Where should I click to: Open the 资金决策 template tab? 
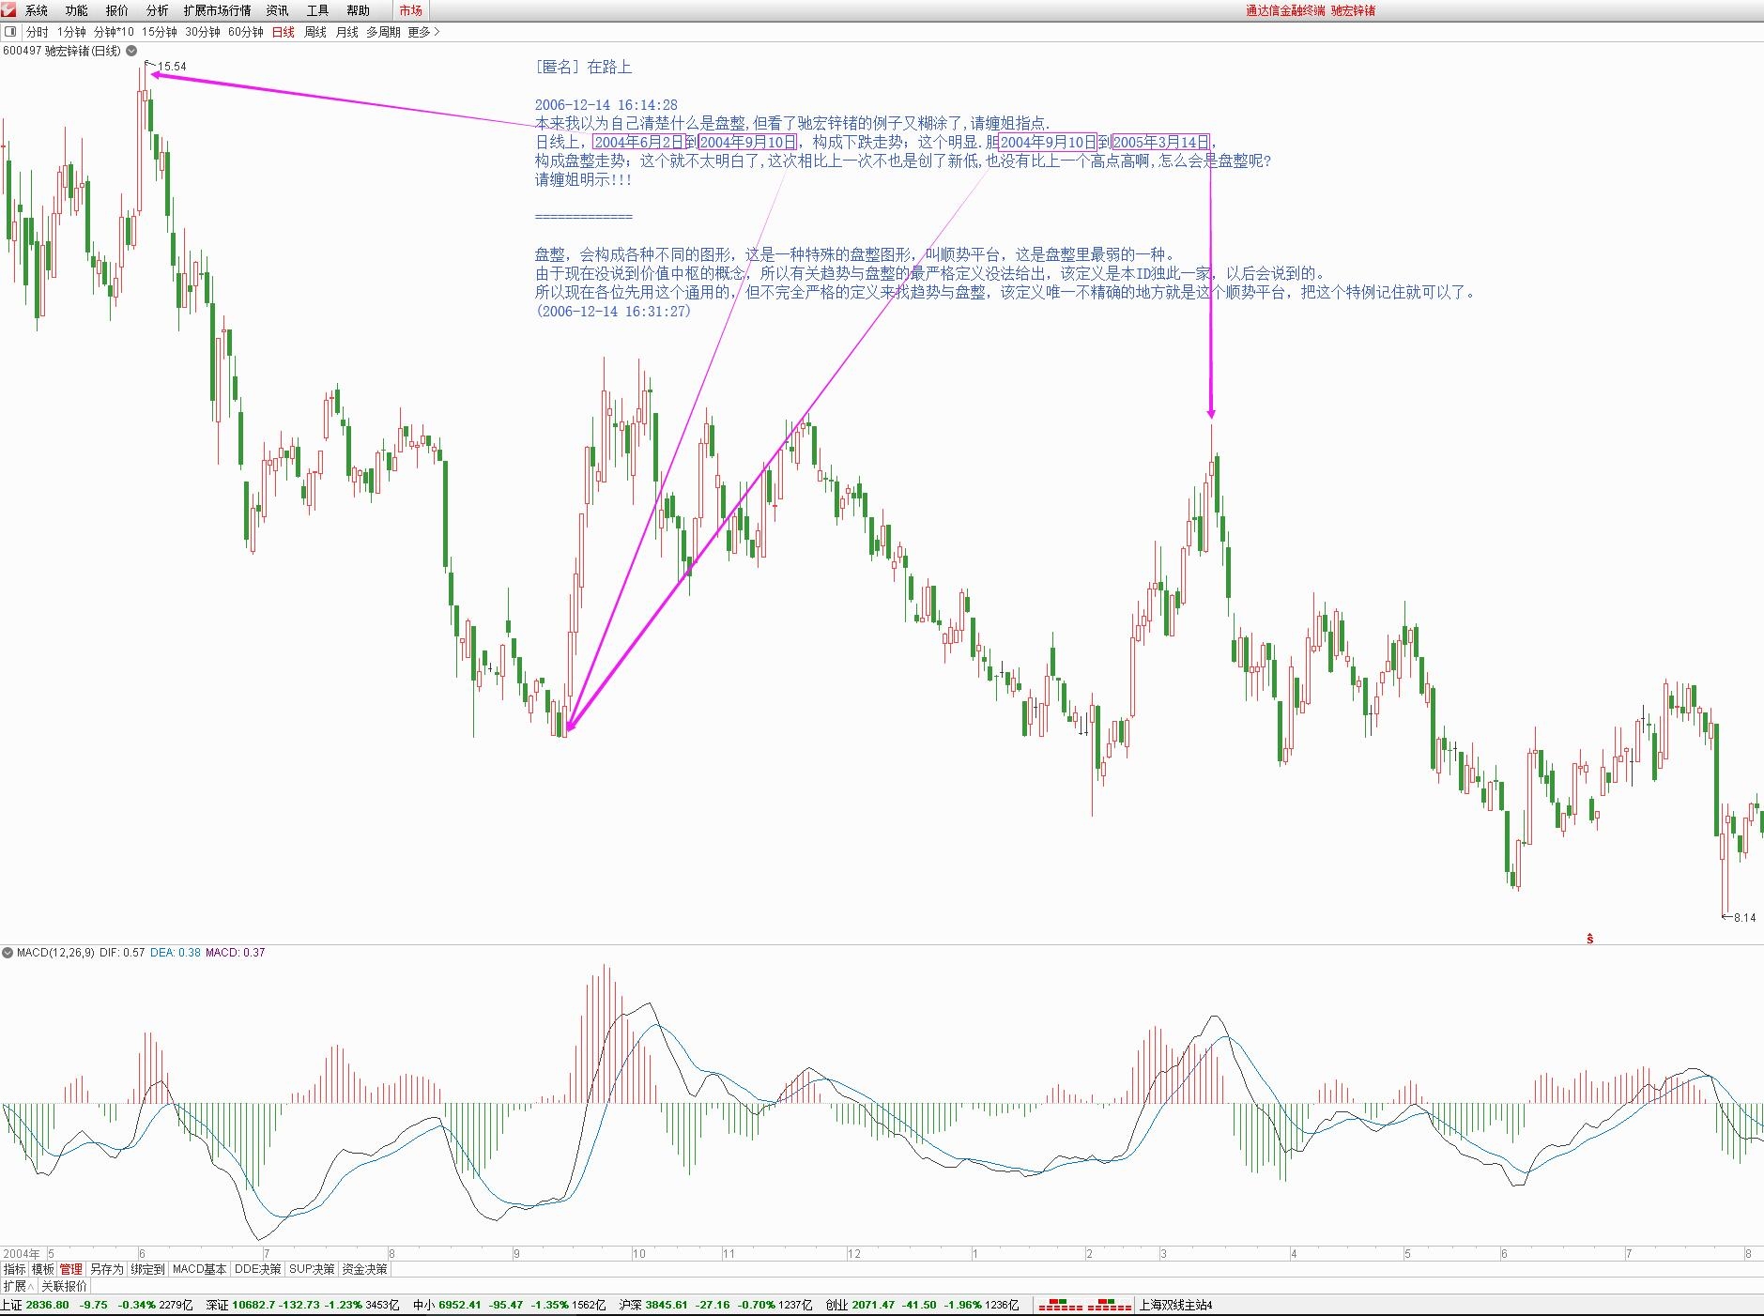[x=364, y=1269]
